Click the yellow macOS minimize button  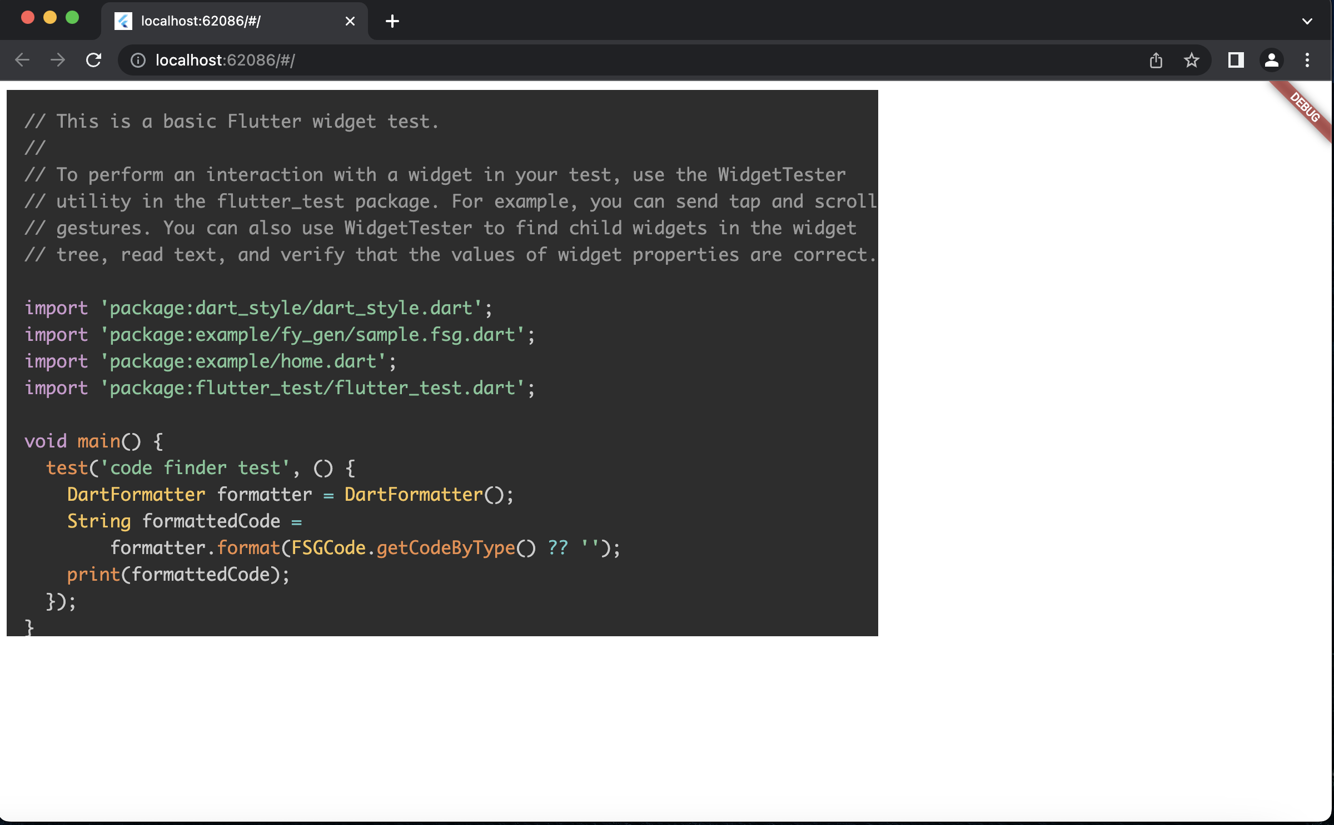(50, 18)
